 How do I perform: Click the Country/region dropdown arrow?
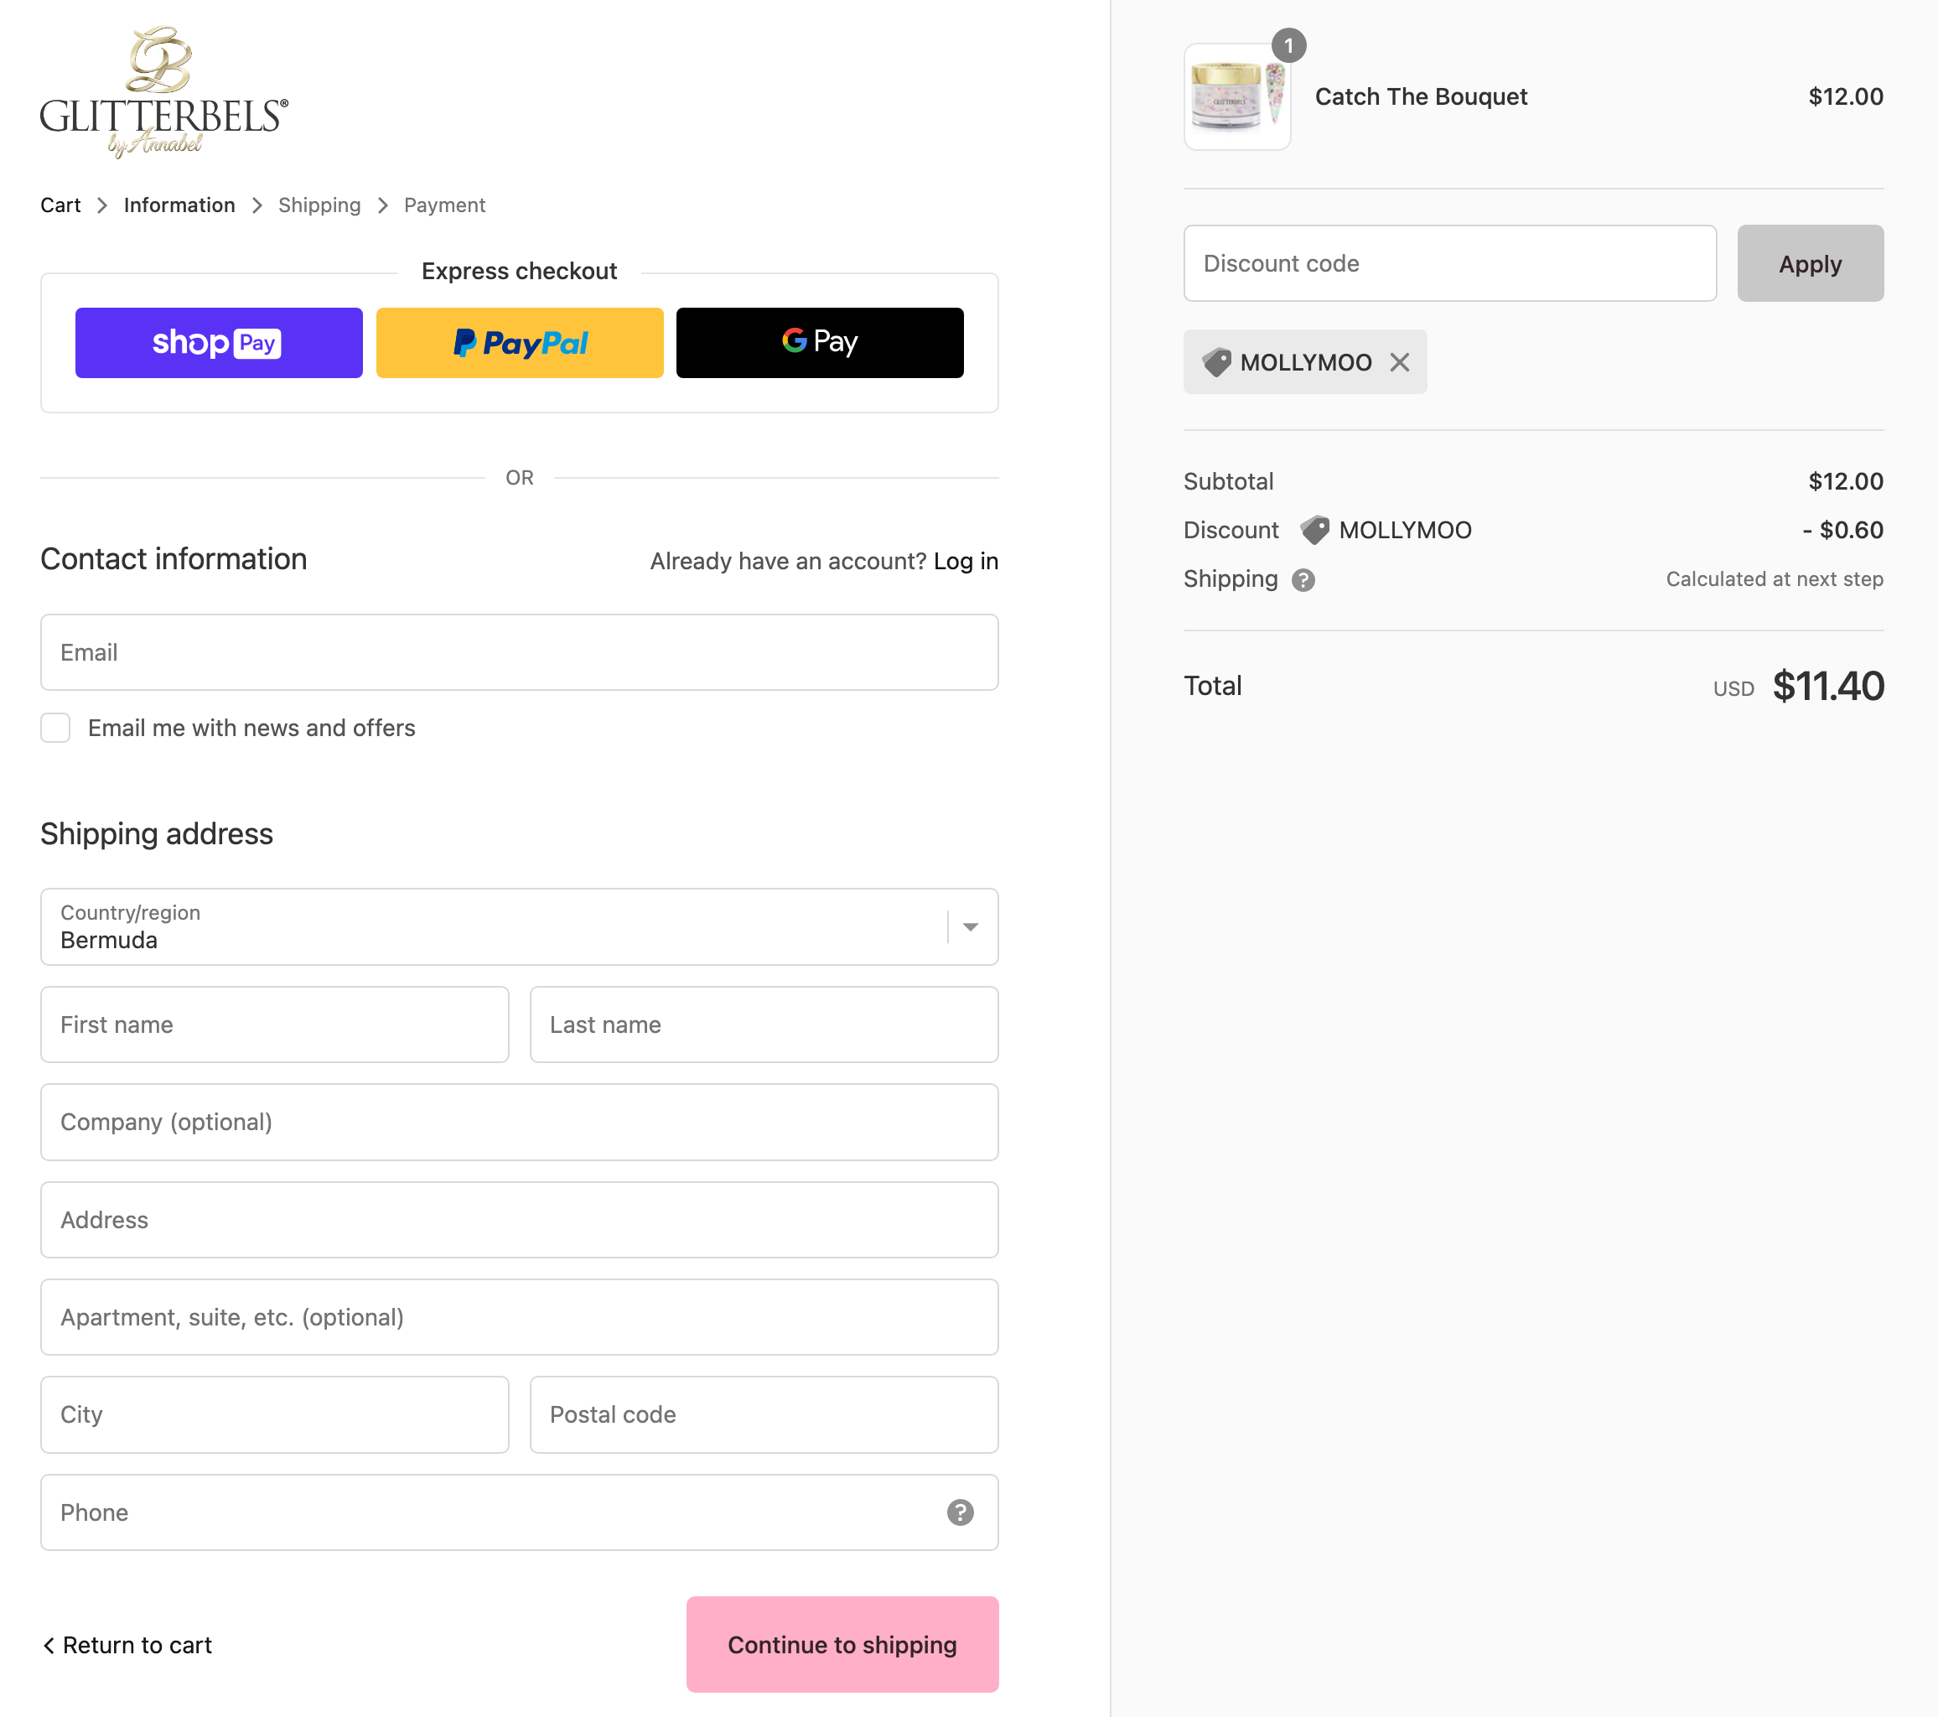click(970, 926)
